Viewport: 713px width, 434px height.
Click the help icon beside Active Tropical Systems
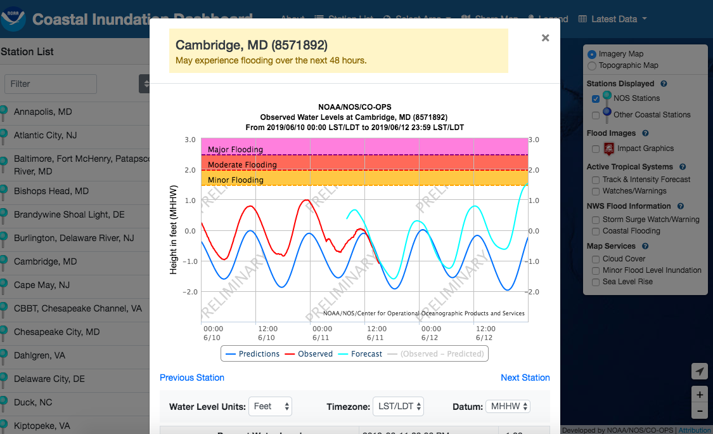pos(683,167)
